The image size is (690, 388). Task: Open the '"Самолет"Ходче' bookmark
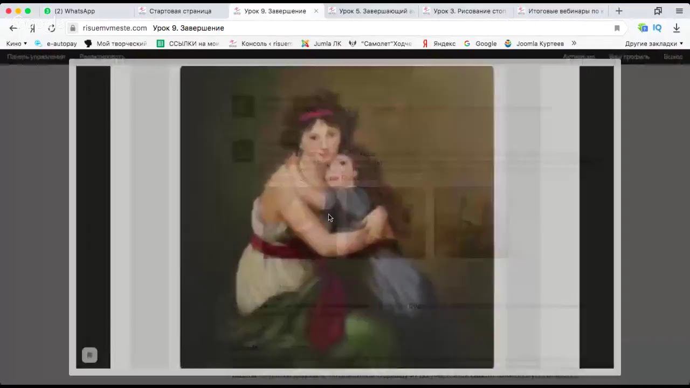[x=381, y=44]
